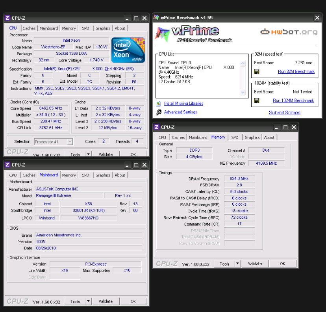The width and height of the screenshot is (326, 312).
Task: Open About tab in Memory window
Action: pyautogui.click(x=269, y=137)
